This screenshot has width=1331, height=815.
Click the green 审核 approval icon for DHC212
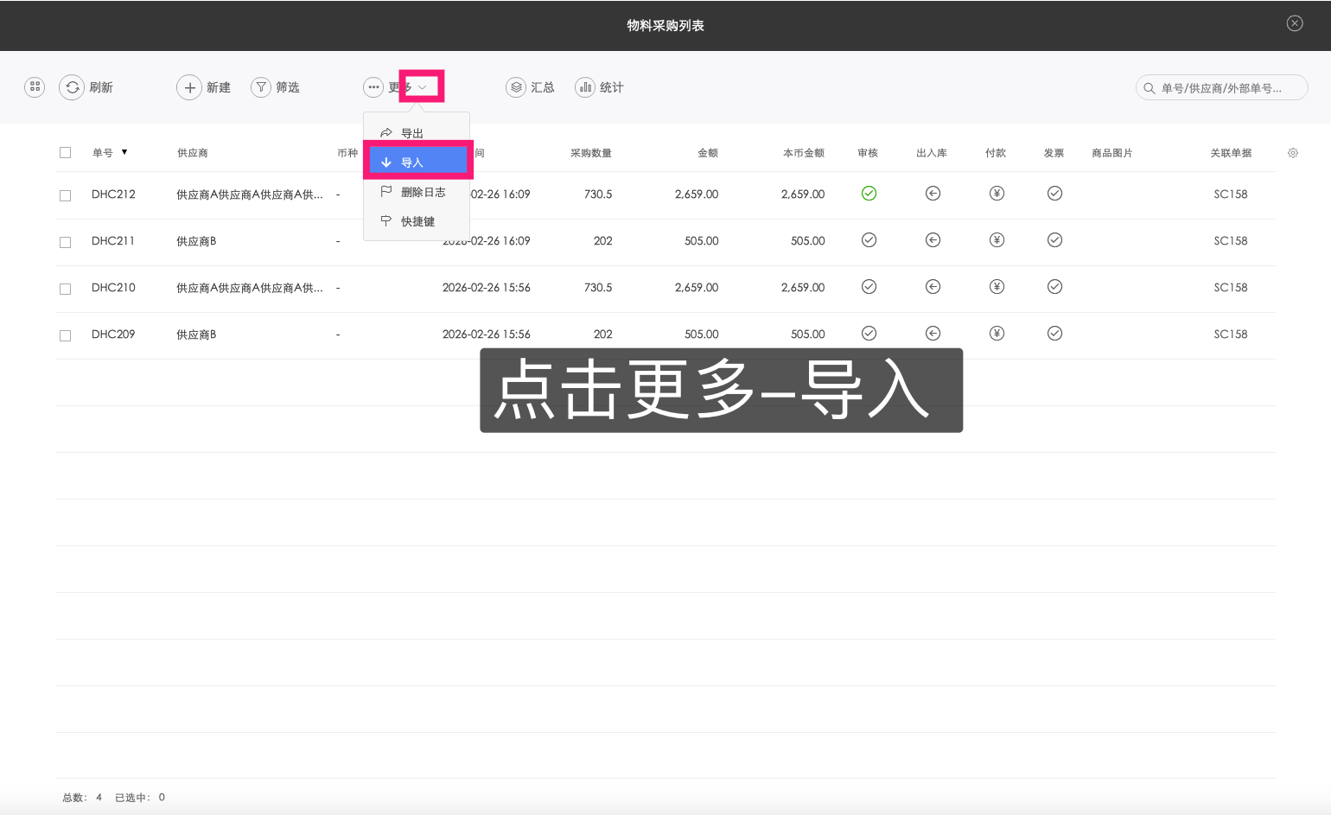point(869,194)
